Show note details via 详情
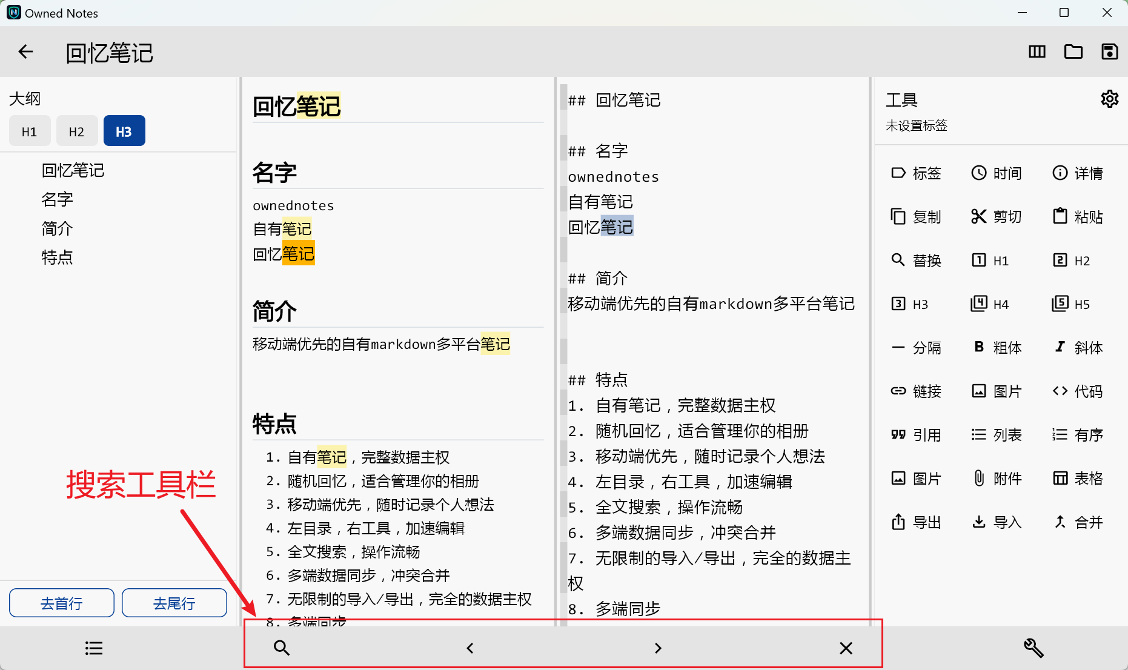Screen dimensions: 1128x670 pyautogui.click(x=1078, y=173)
